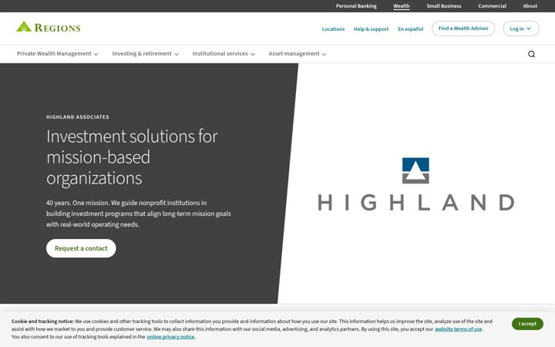
Task: Click the Regions logo
Action: tap(49, 27)
